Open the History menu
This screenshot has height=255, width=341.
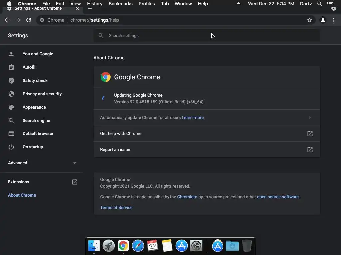tap(95, 4)
